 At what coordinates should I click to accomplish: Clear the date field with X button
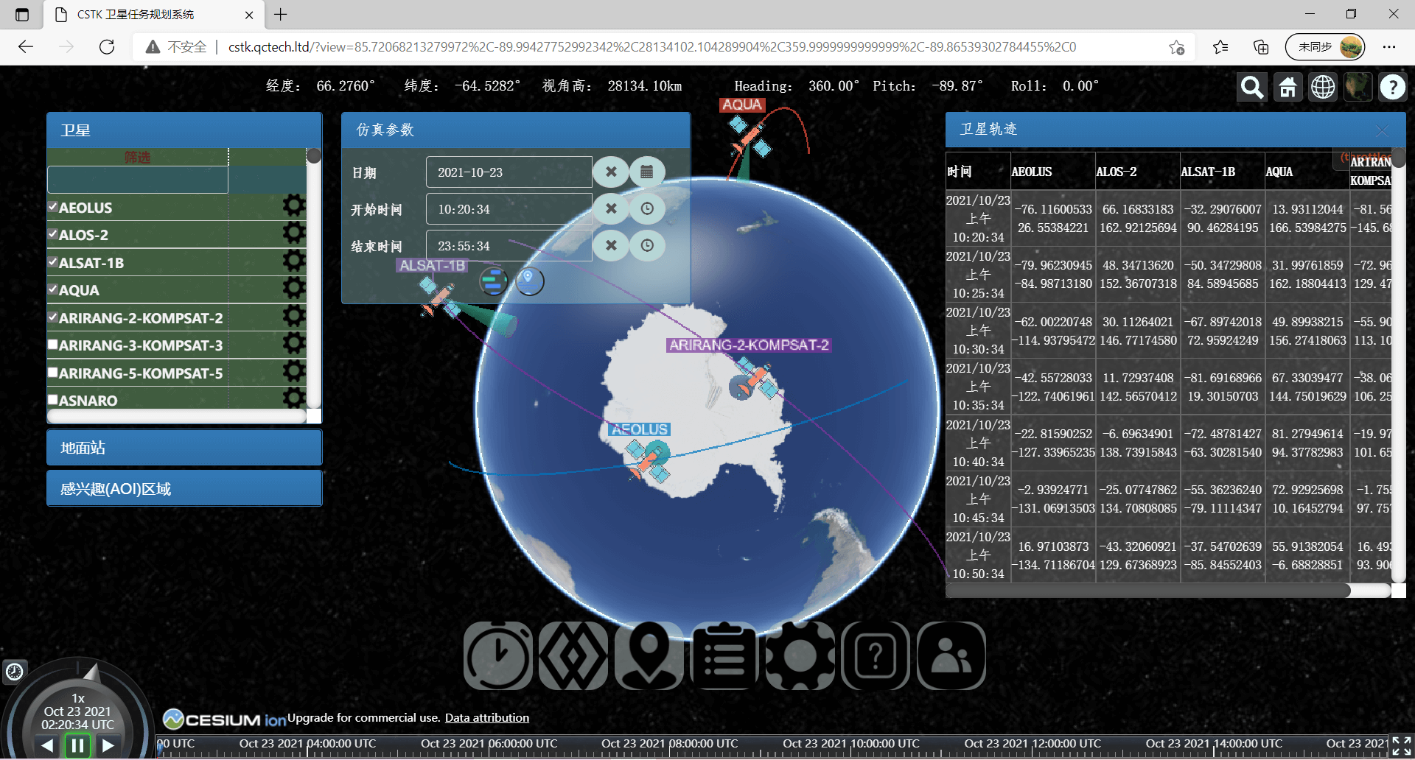click(611, 172)
